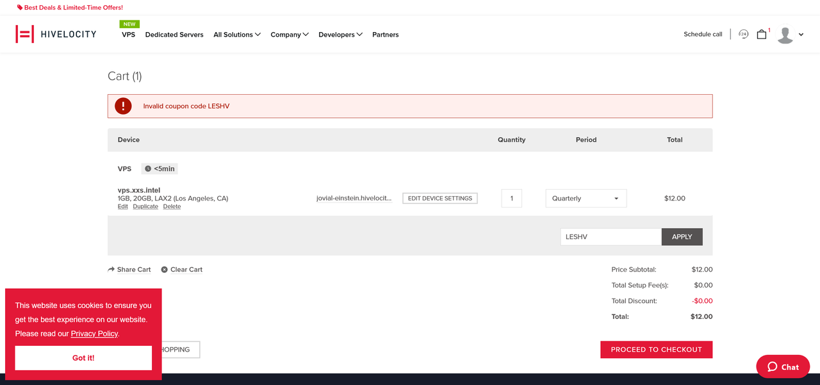Click the red error alert icon

coord(123,106)
